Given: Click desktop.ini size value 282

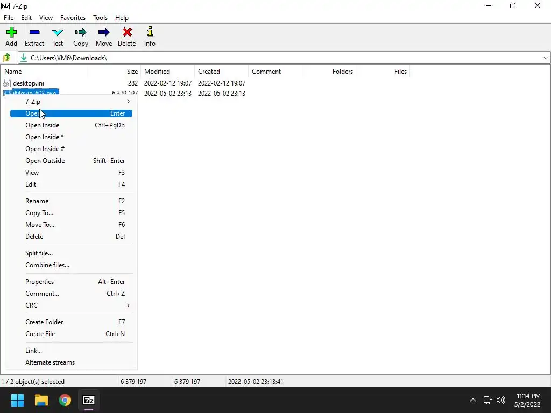Looking at the screenshot, I should [133, 83].
